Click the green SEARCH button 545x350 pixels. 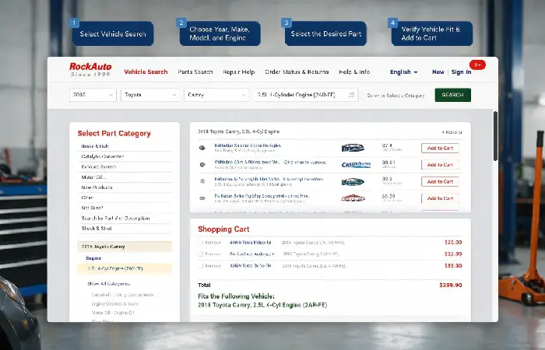(x=452, y=95)
